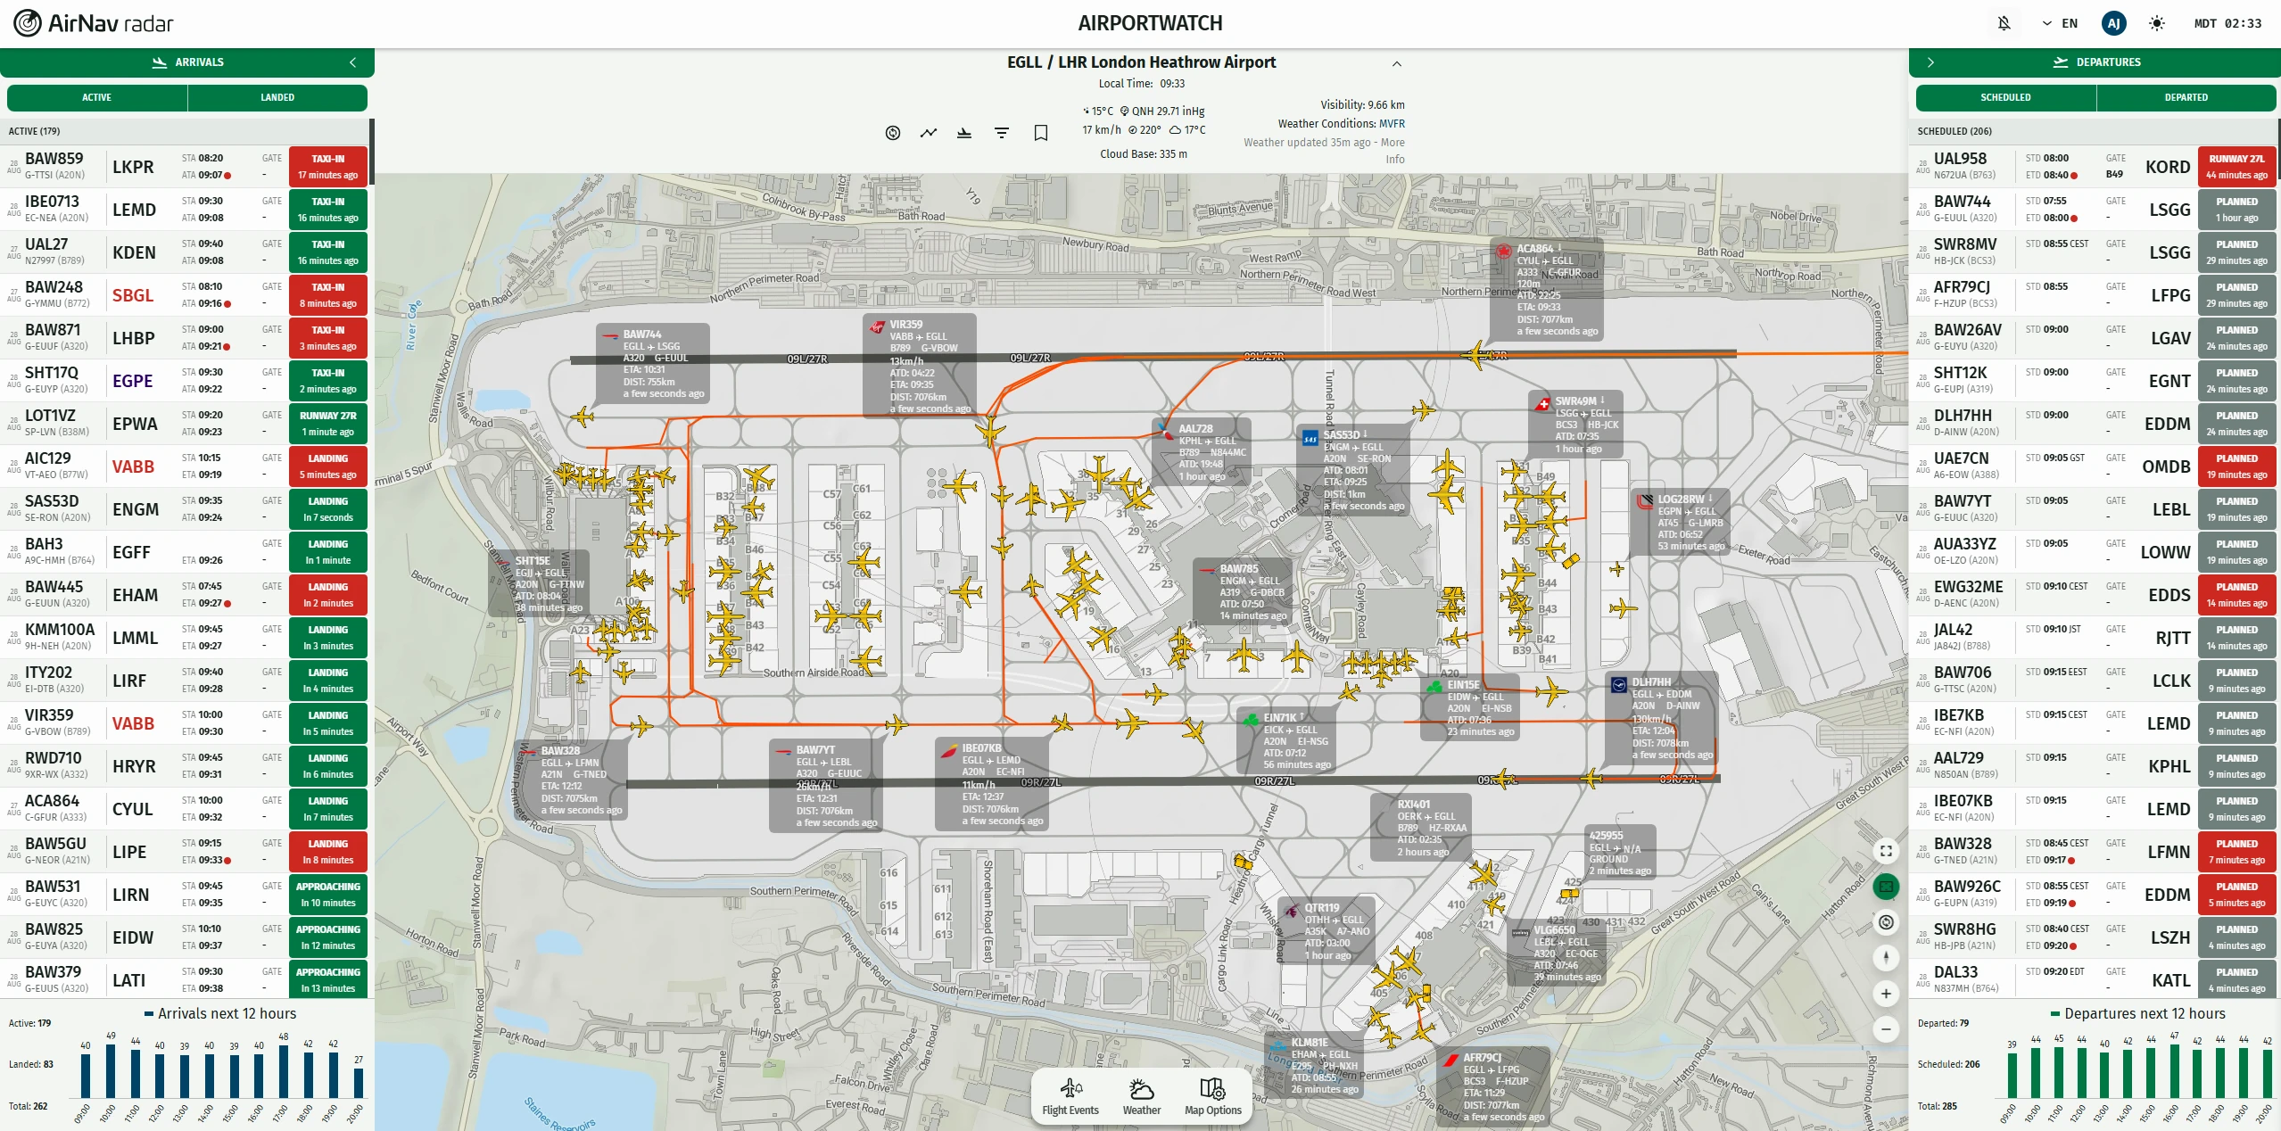Click the 16:00 departures bar showing 47
This screenshot has width=2281, height=1131.
2175,1070
